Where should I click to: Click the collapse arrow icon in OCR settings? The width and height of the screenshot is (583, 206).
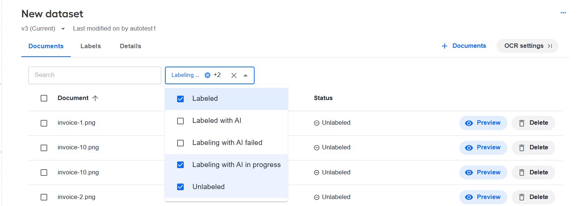pyautogui.click(x=550, y=46)
